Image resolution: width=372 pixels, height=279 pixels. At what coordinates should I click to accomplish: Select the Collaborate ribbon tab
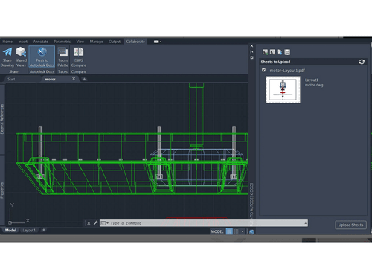135,42
